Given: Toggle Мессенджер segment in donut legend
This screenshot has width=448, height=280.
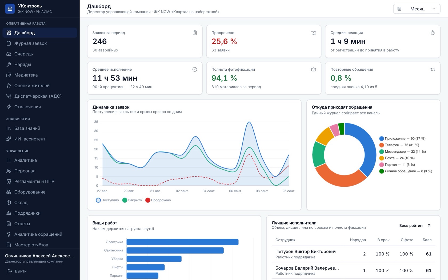Looking at the screenshot, I should (403, 151).
